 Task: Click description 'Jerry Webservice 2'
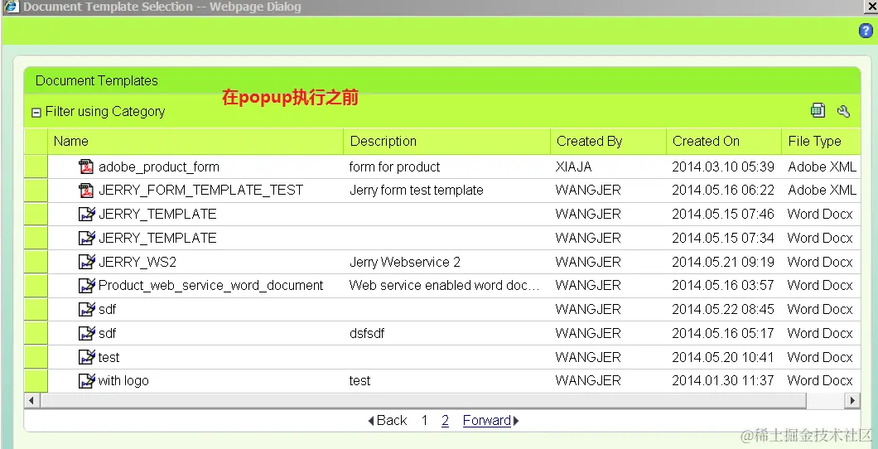(404, 262)
